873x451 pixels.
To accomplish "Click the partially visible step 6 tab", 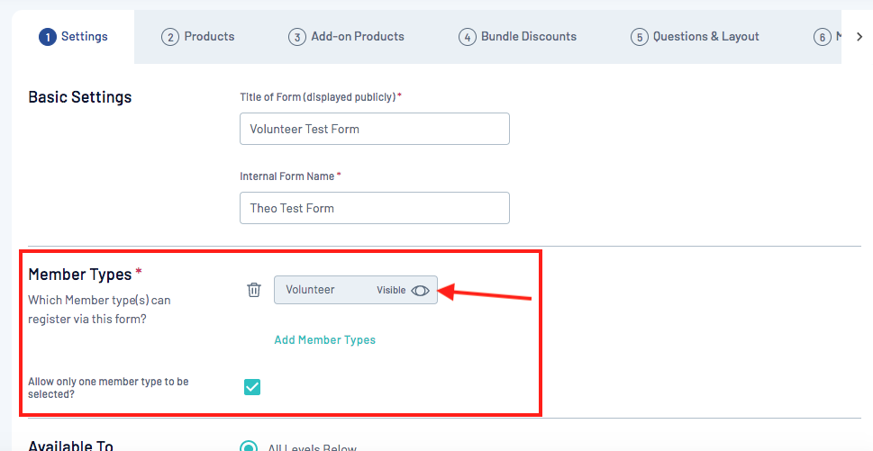I will (x=825, y=37).
